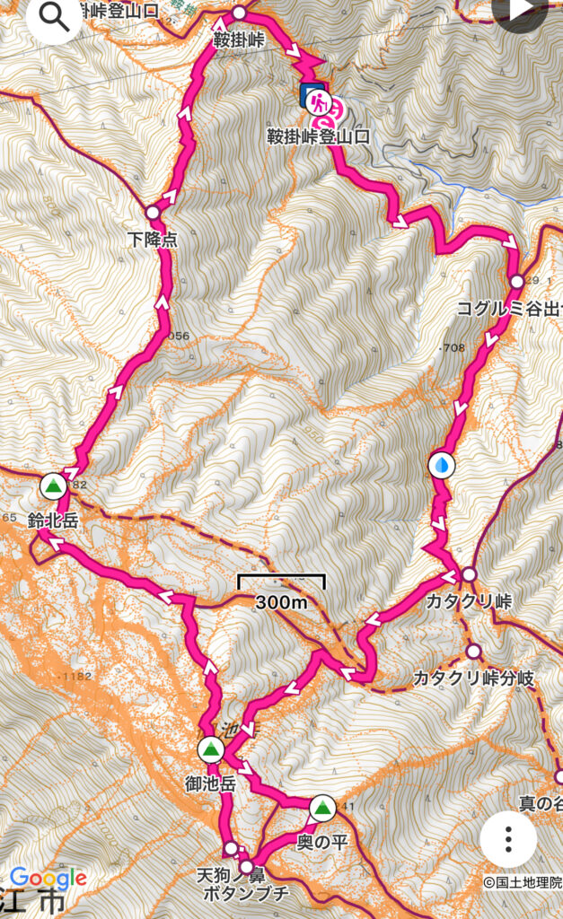Select the 奥の平 green mountain peak icon
Screen dimensions: 563x919
pos(322,809)
